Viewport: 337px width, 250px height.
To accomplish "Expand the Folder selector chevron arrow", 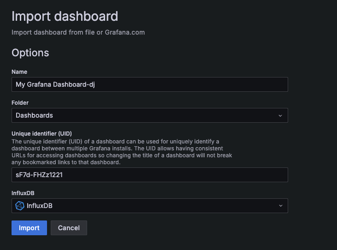I will [280, 116].
